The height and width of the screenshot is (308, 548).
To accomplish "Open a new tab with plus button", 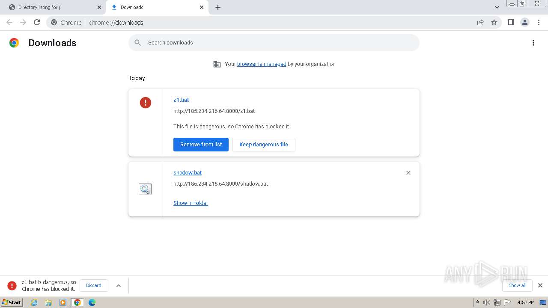I will coord(218,7).
